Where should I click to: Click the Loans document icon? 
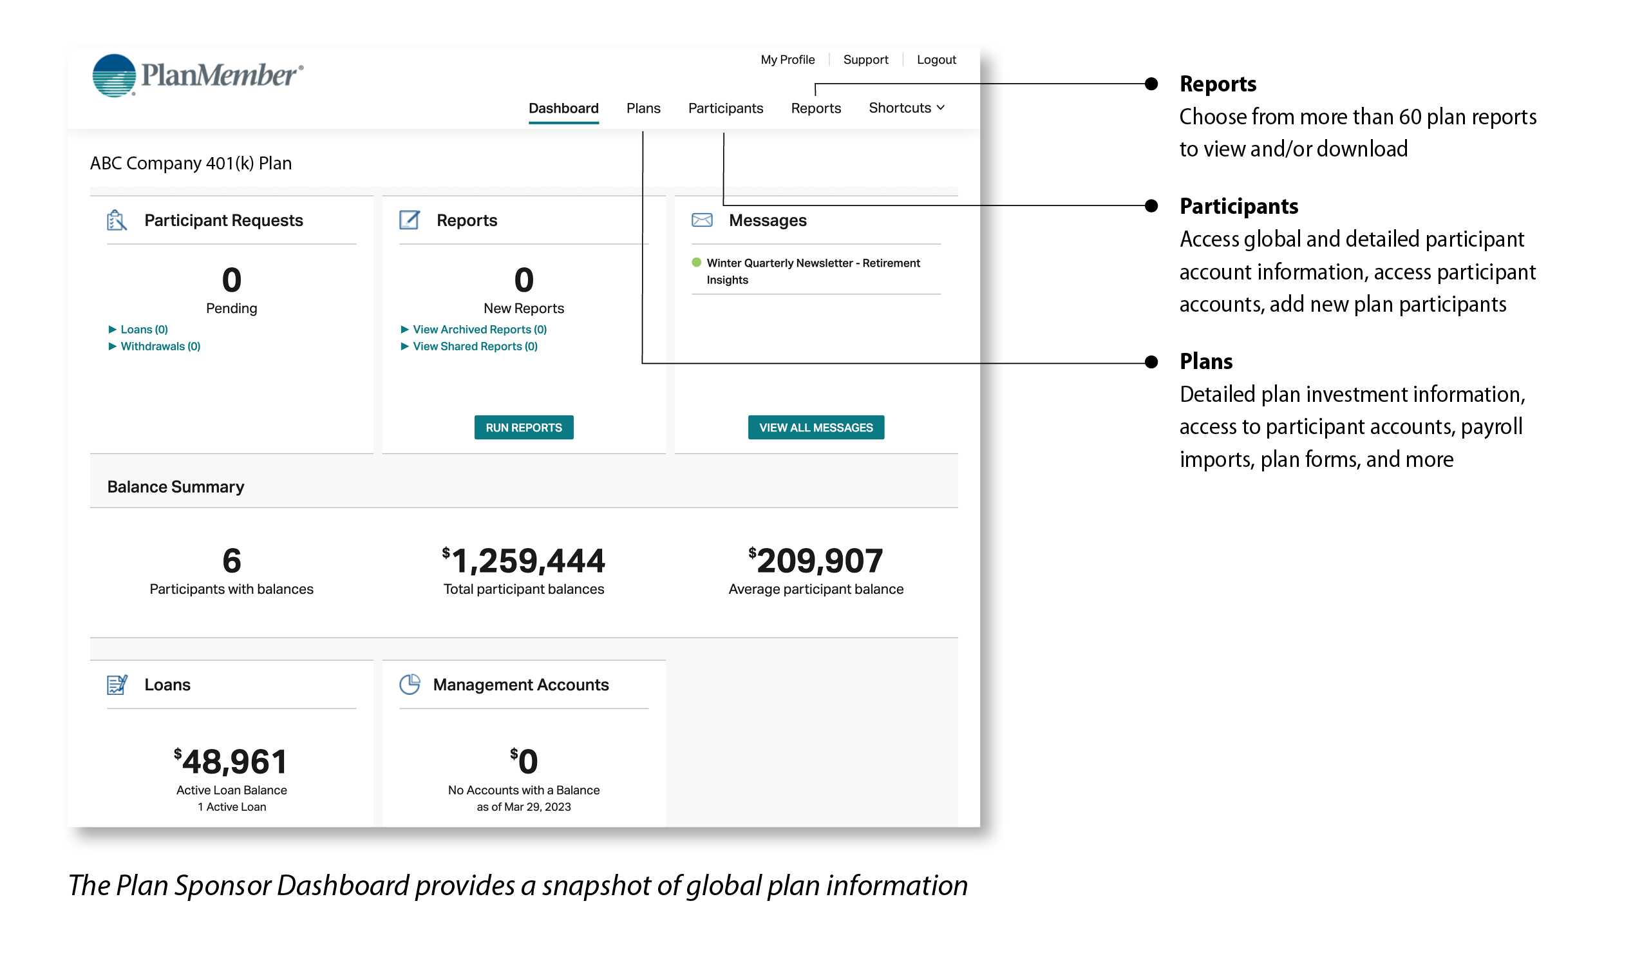[x=118, y=685]
